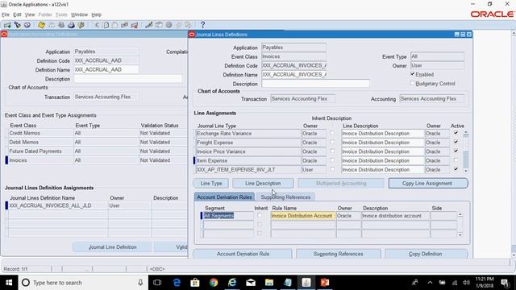This screenshot has height=290, width=516.
Task: Click the Invoice Distribution Account rule name field
Action: pyautogui.click(x=303, y=216)
